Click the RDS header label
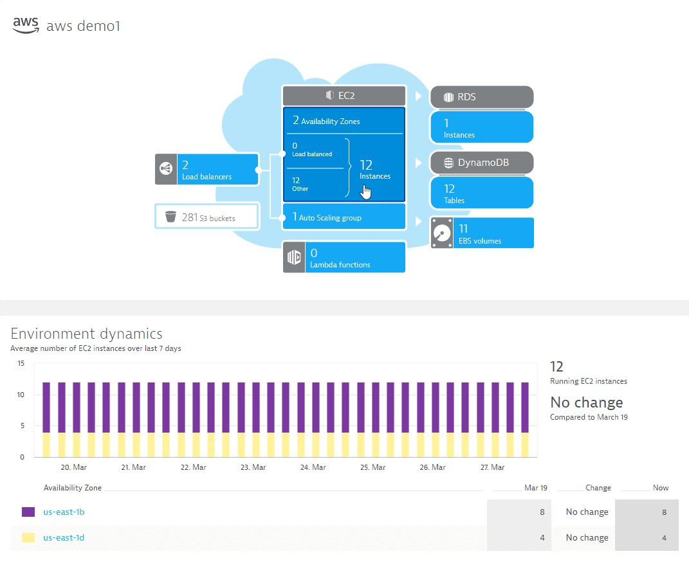 tap(466, 97)
